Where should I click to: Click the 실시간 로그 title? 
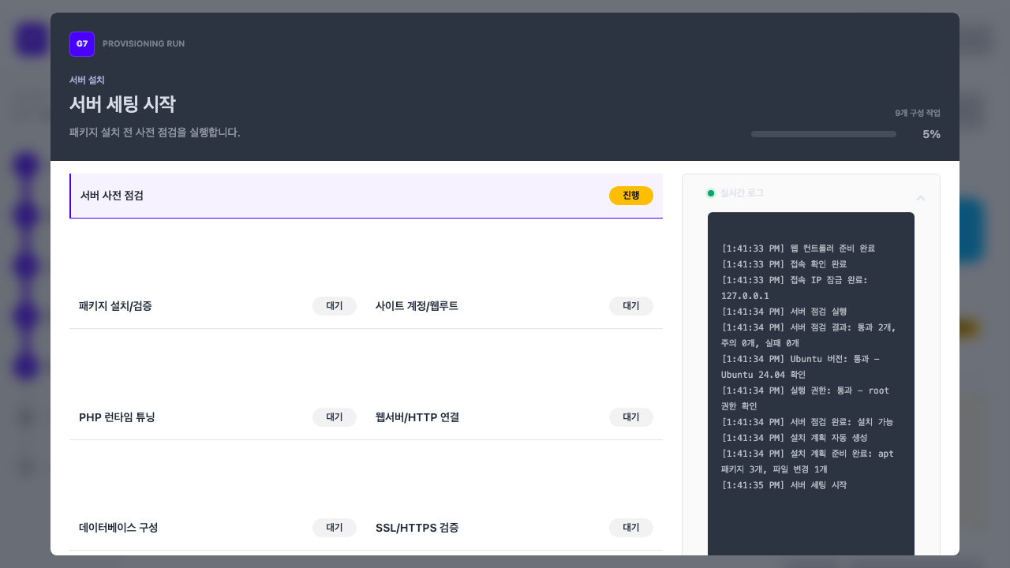click(x=742, y=193)
